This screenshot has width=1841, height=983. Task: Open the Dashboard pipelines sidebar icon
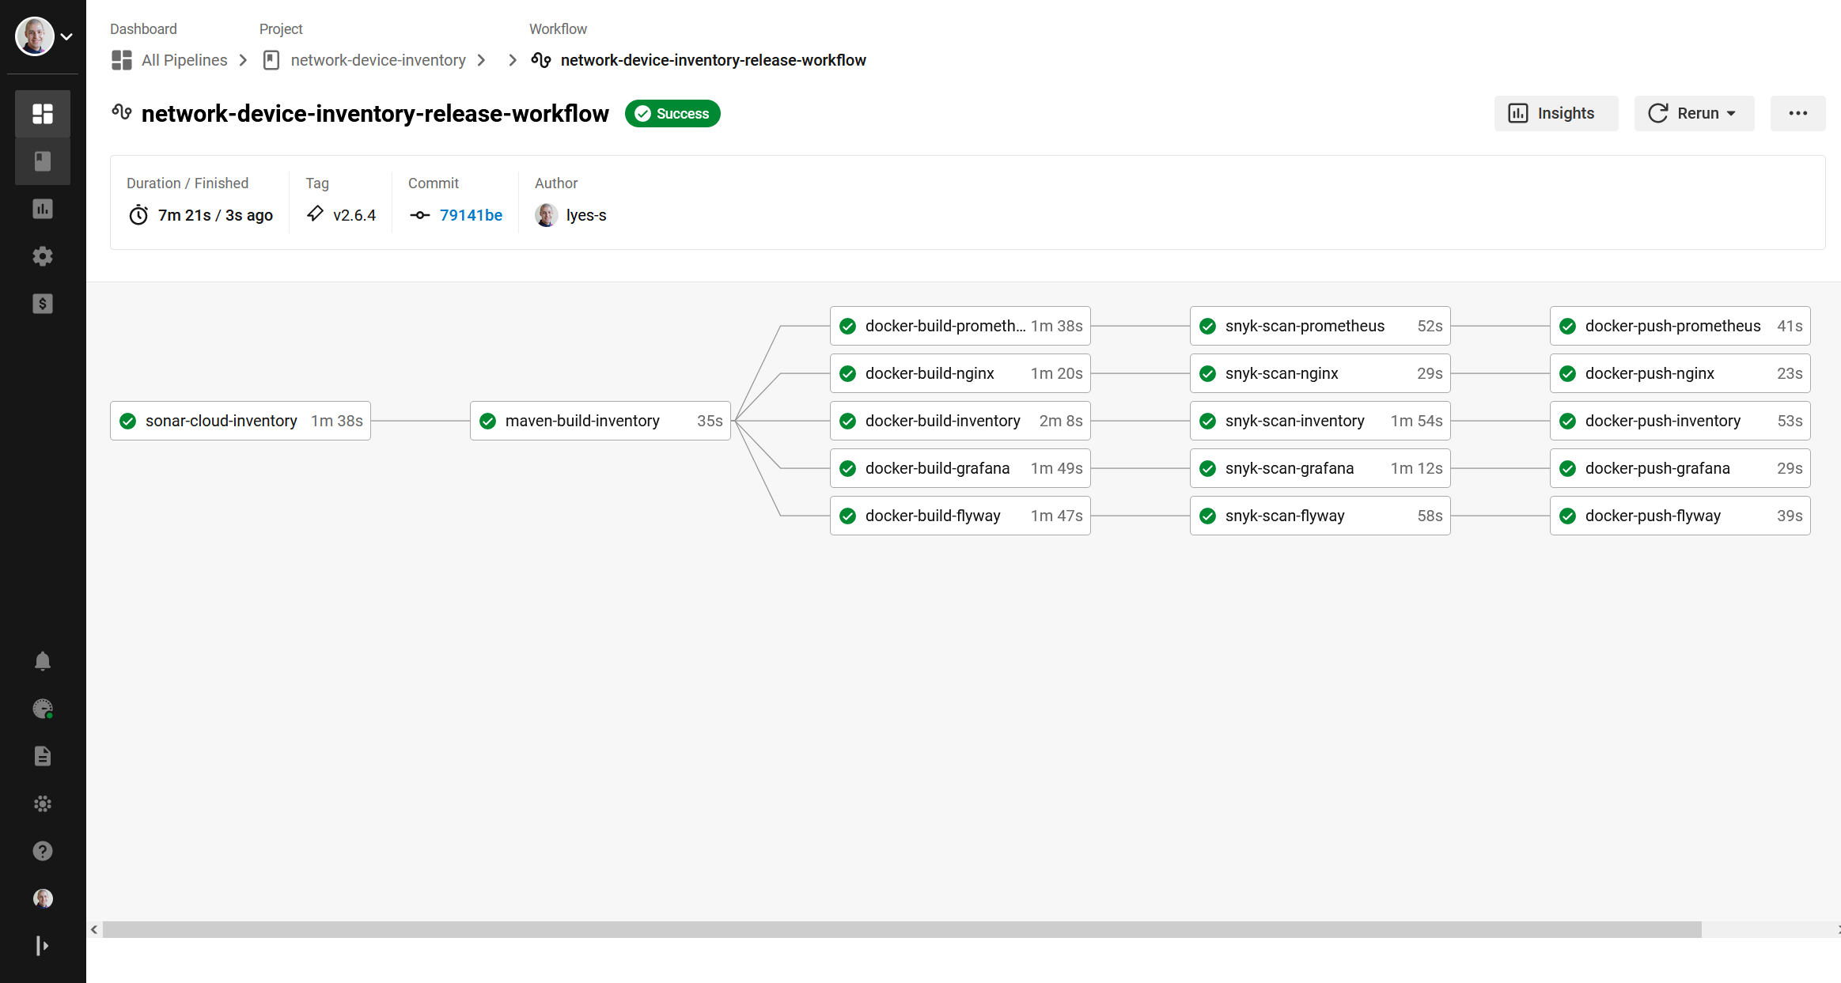[x=43, y=114]
